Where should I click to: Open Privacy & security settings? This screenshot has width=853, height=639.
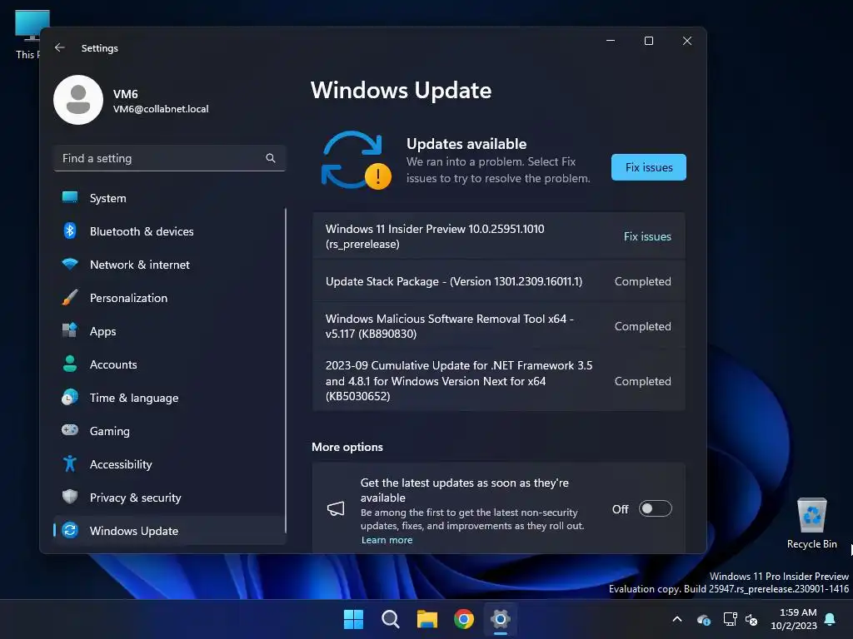click(169, 498)
